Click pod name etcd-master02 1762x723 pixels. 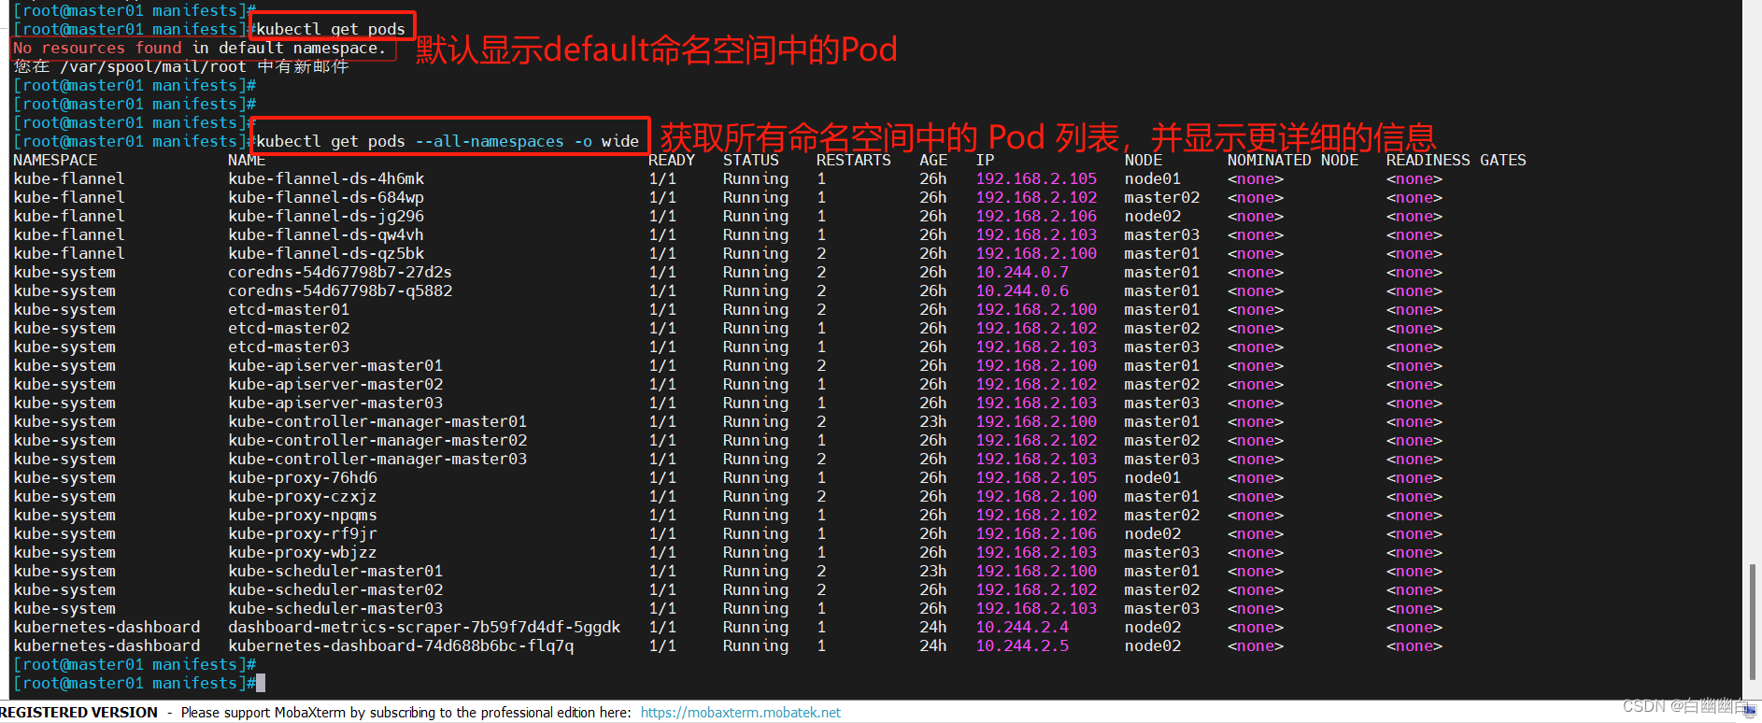(289, 328)
